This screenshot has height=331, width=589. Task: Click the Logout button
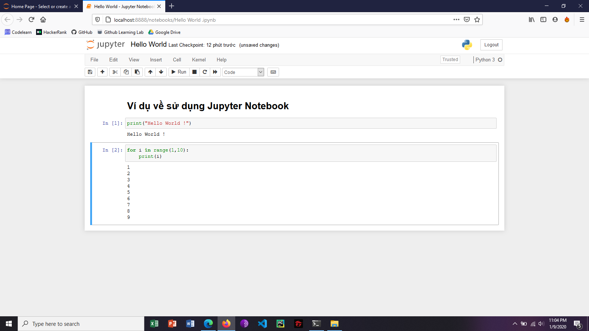point(491,45)
